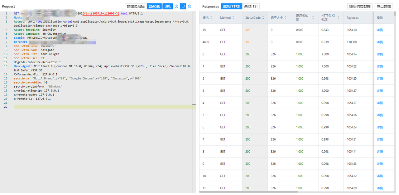
Task: Switch to the 失败[19] tab
Action: tap(251, 6)
